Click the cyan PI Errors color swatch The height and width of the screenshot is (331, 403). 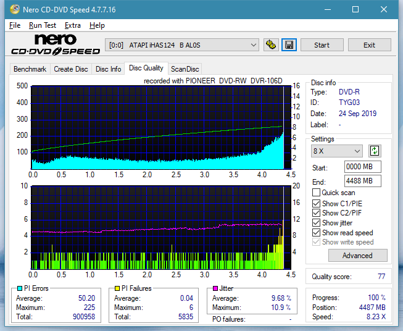[x=19, y=288]
